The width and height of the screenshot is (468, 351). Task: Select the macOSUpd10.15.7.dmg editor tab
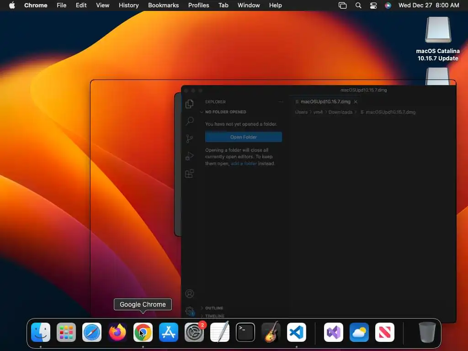click(x=325, y=102)
